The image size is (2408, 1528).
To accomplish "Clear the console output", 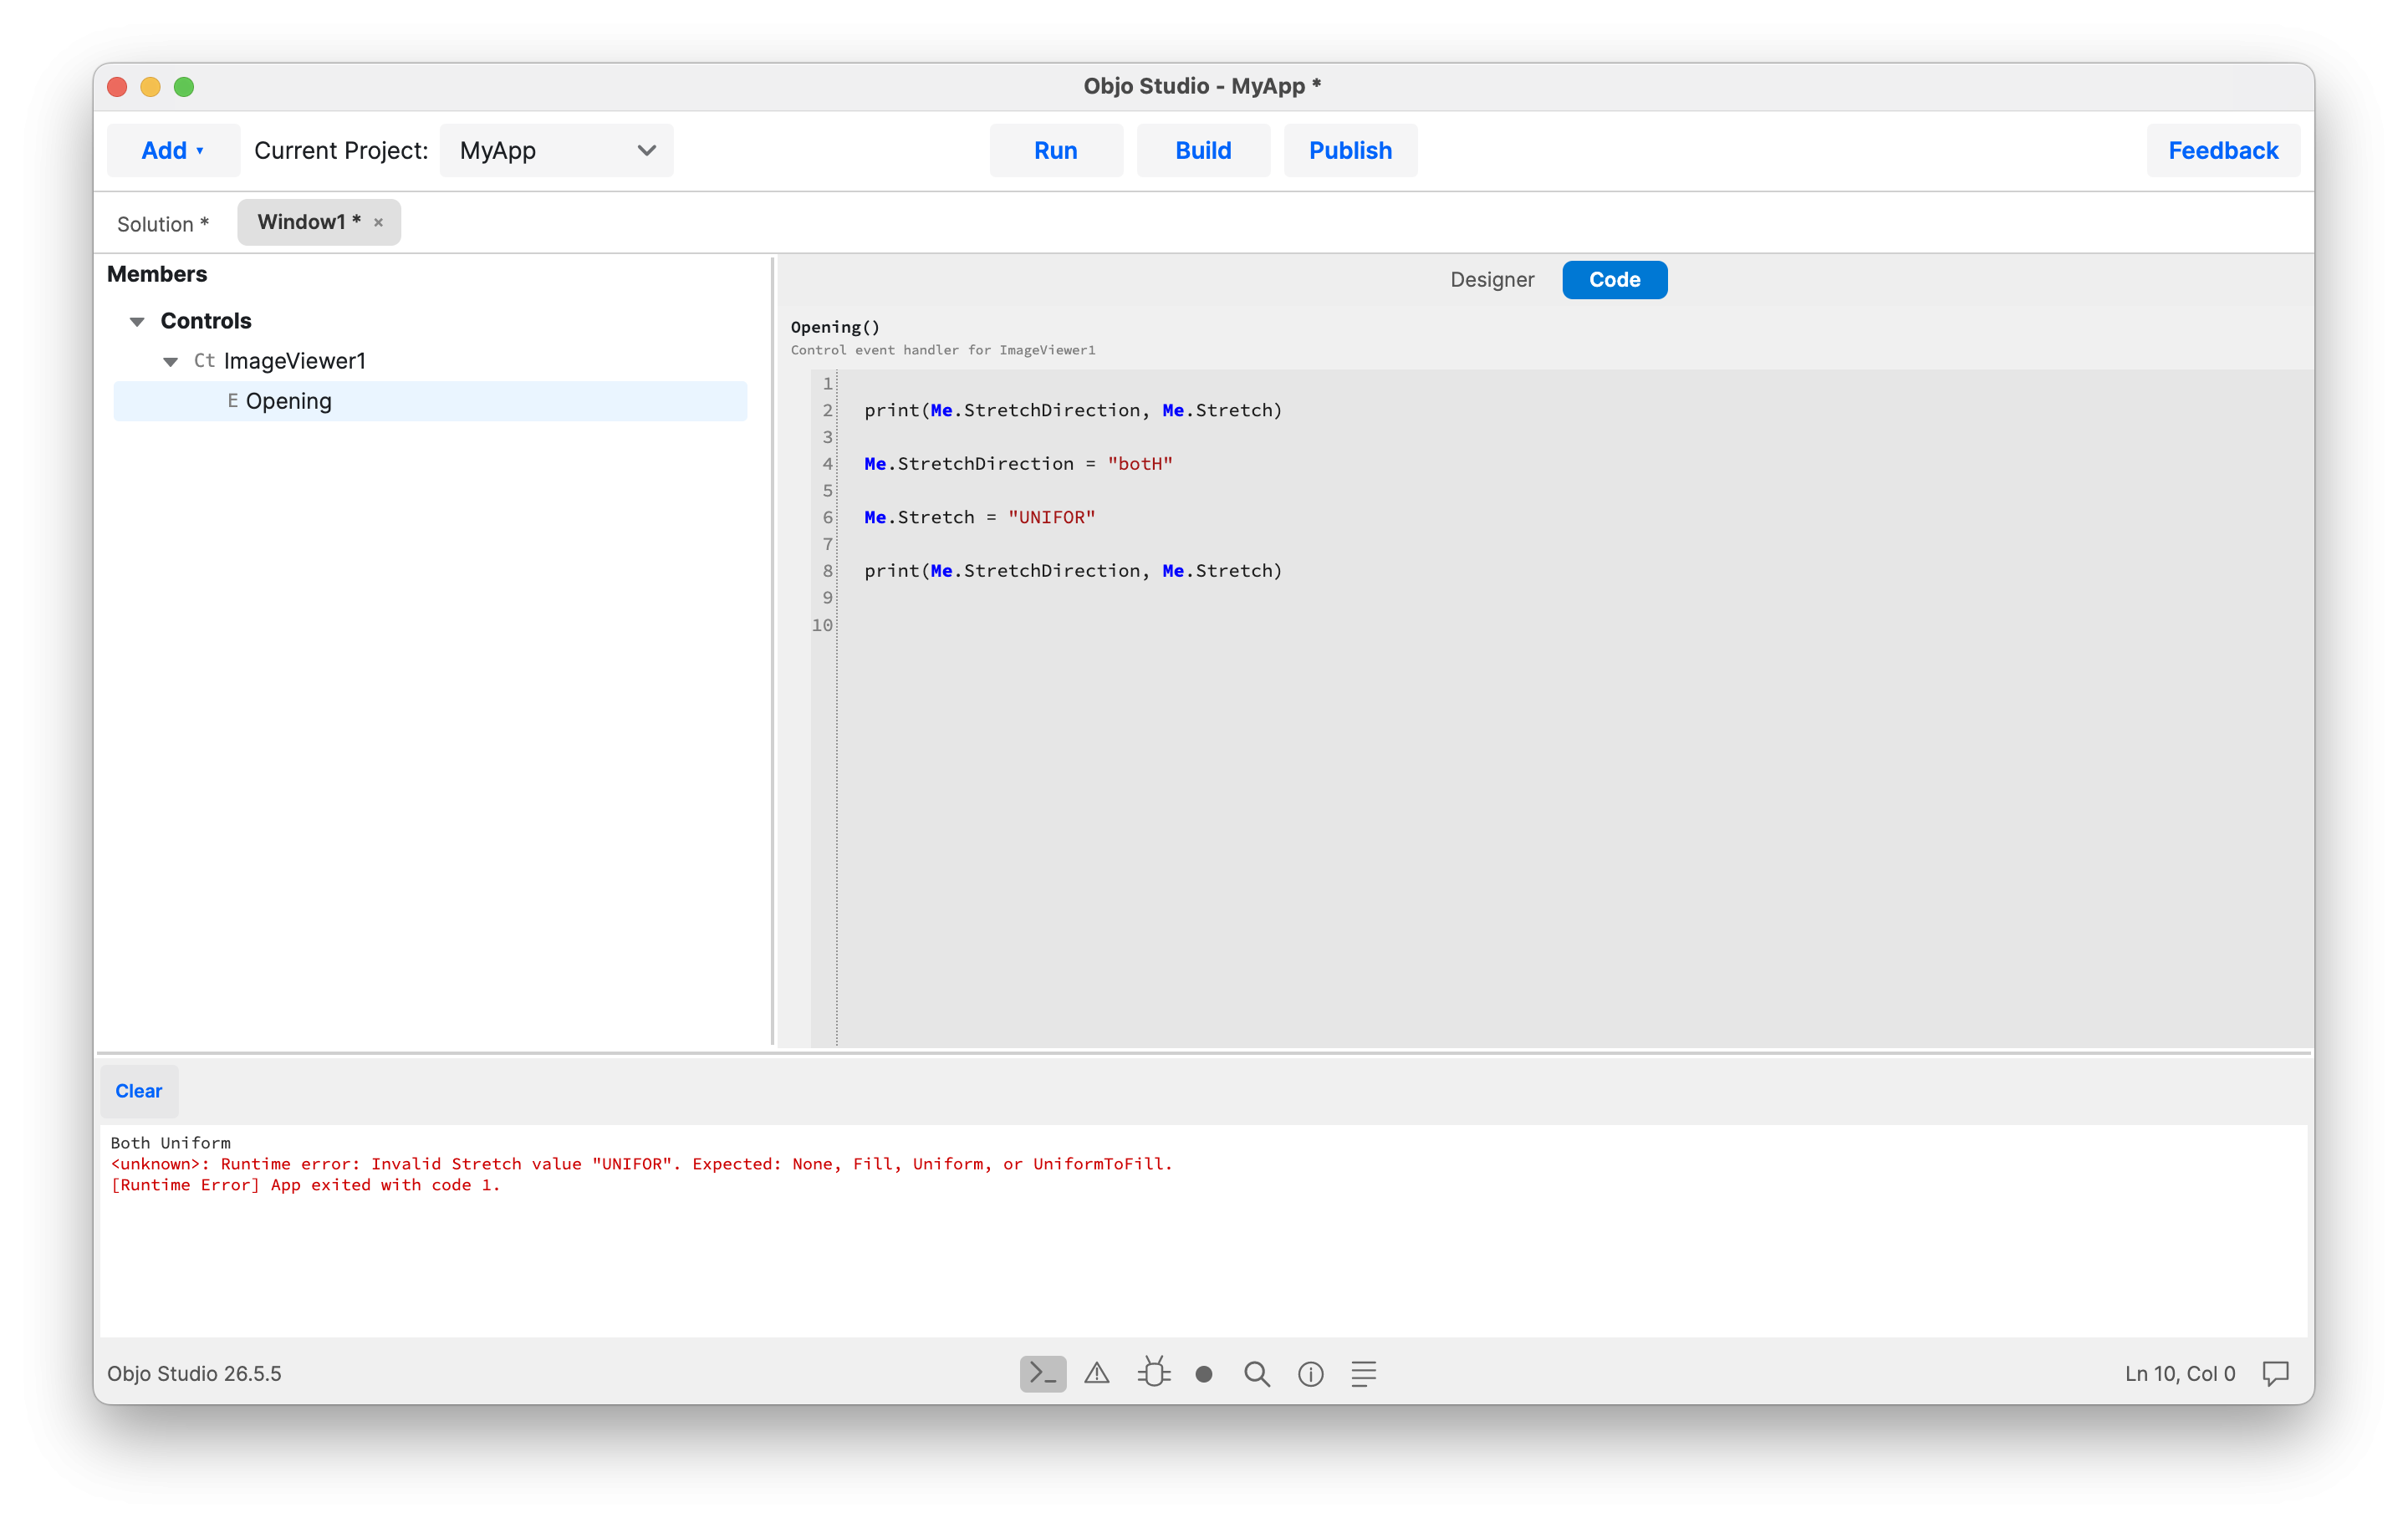I will click(139, 1090).
